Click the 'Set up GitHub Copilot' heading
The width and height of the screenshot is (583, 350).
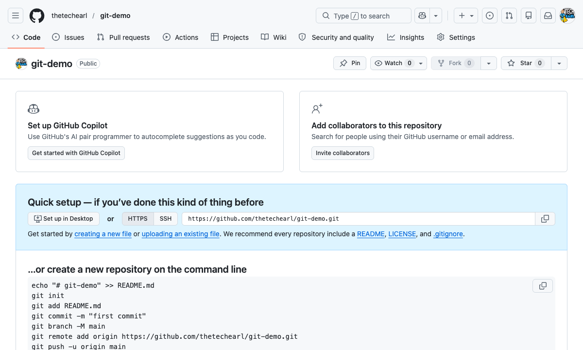tap(68, 125)
